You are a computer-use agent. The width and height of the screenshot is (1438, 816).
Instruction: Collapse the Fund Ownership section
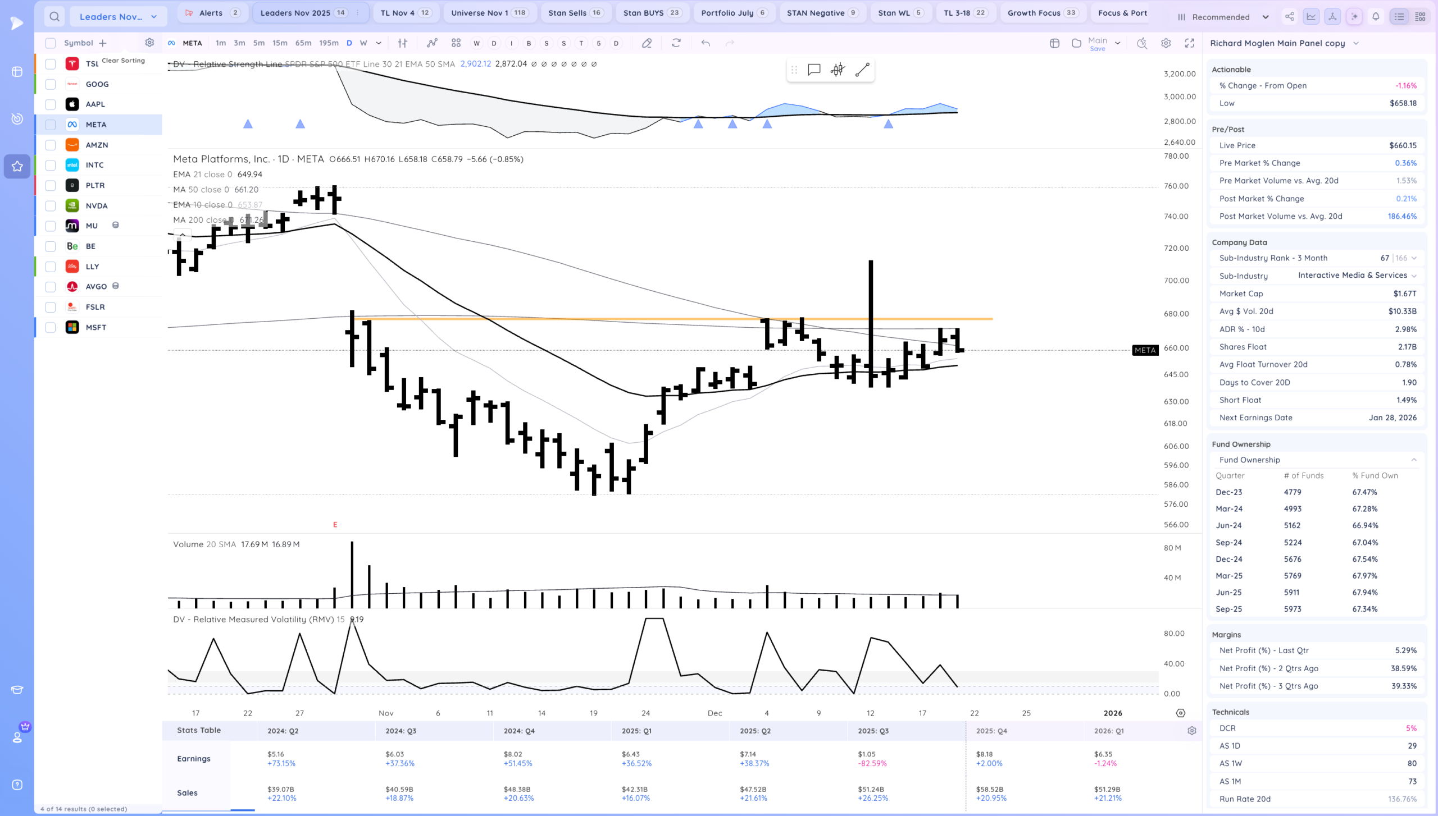(1414, 460)
